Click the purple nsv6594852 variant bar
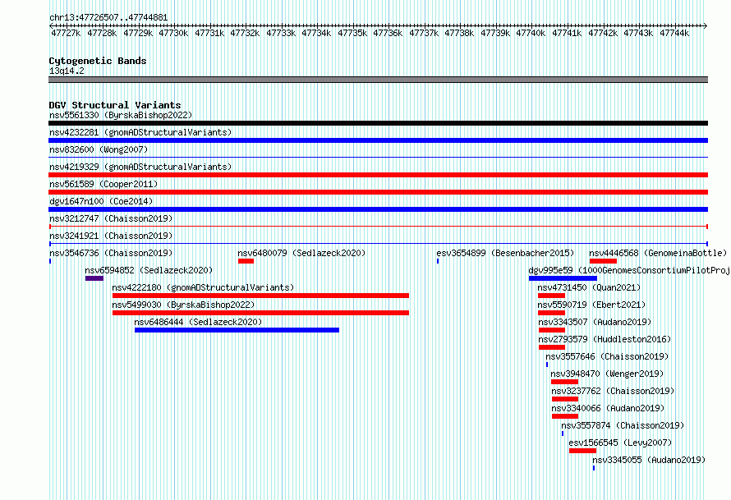The width and height of the screenshot is (731, 500). pyautogui.click(x=94, y=278)
